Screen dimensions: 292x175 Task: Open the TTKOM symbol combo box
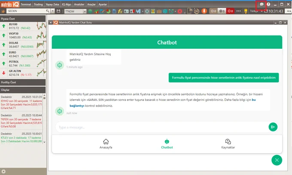pyautogui.click(x=75, y=11)
